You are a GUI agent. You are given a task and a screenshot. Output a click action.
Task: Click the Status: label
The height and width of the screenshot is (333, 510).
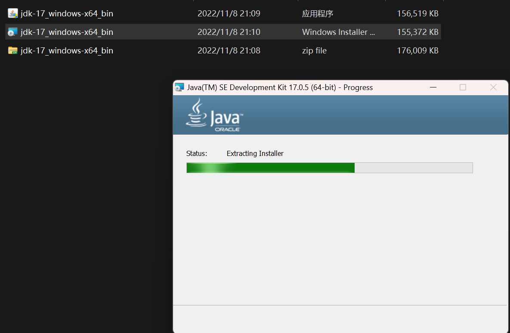pyautogui.click(x=196, y=154)
